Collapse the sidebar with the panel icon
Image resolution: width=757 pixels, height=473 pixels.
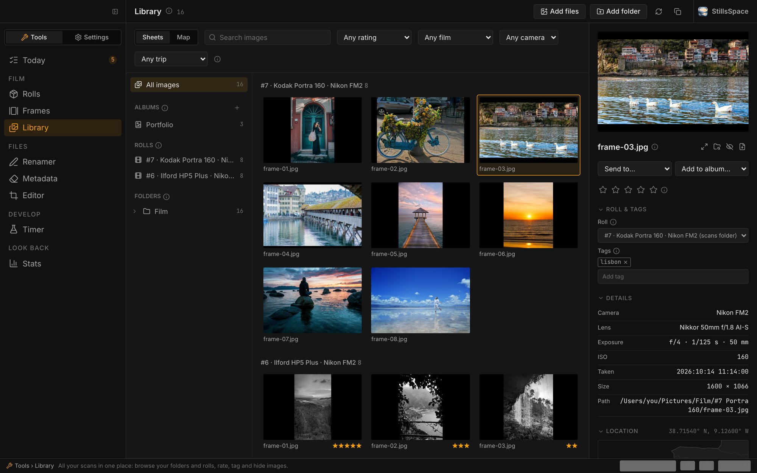(115, 11)
